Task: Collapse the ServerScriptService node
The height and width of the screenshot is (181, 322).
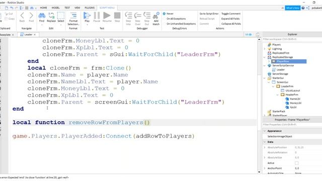Action: (x=265, y=65)
